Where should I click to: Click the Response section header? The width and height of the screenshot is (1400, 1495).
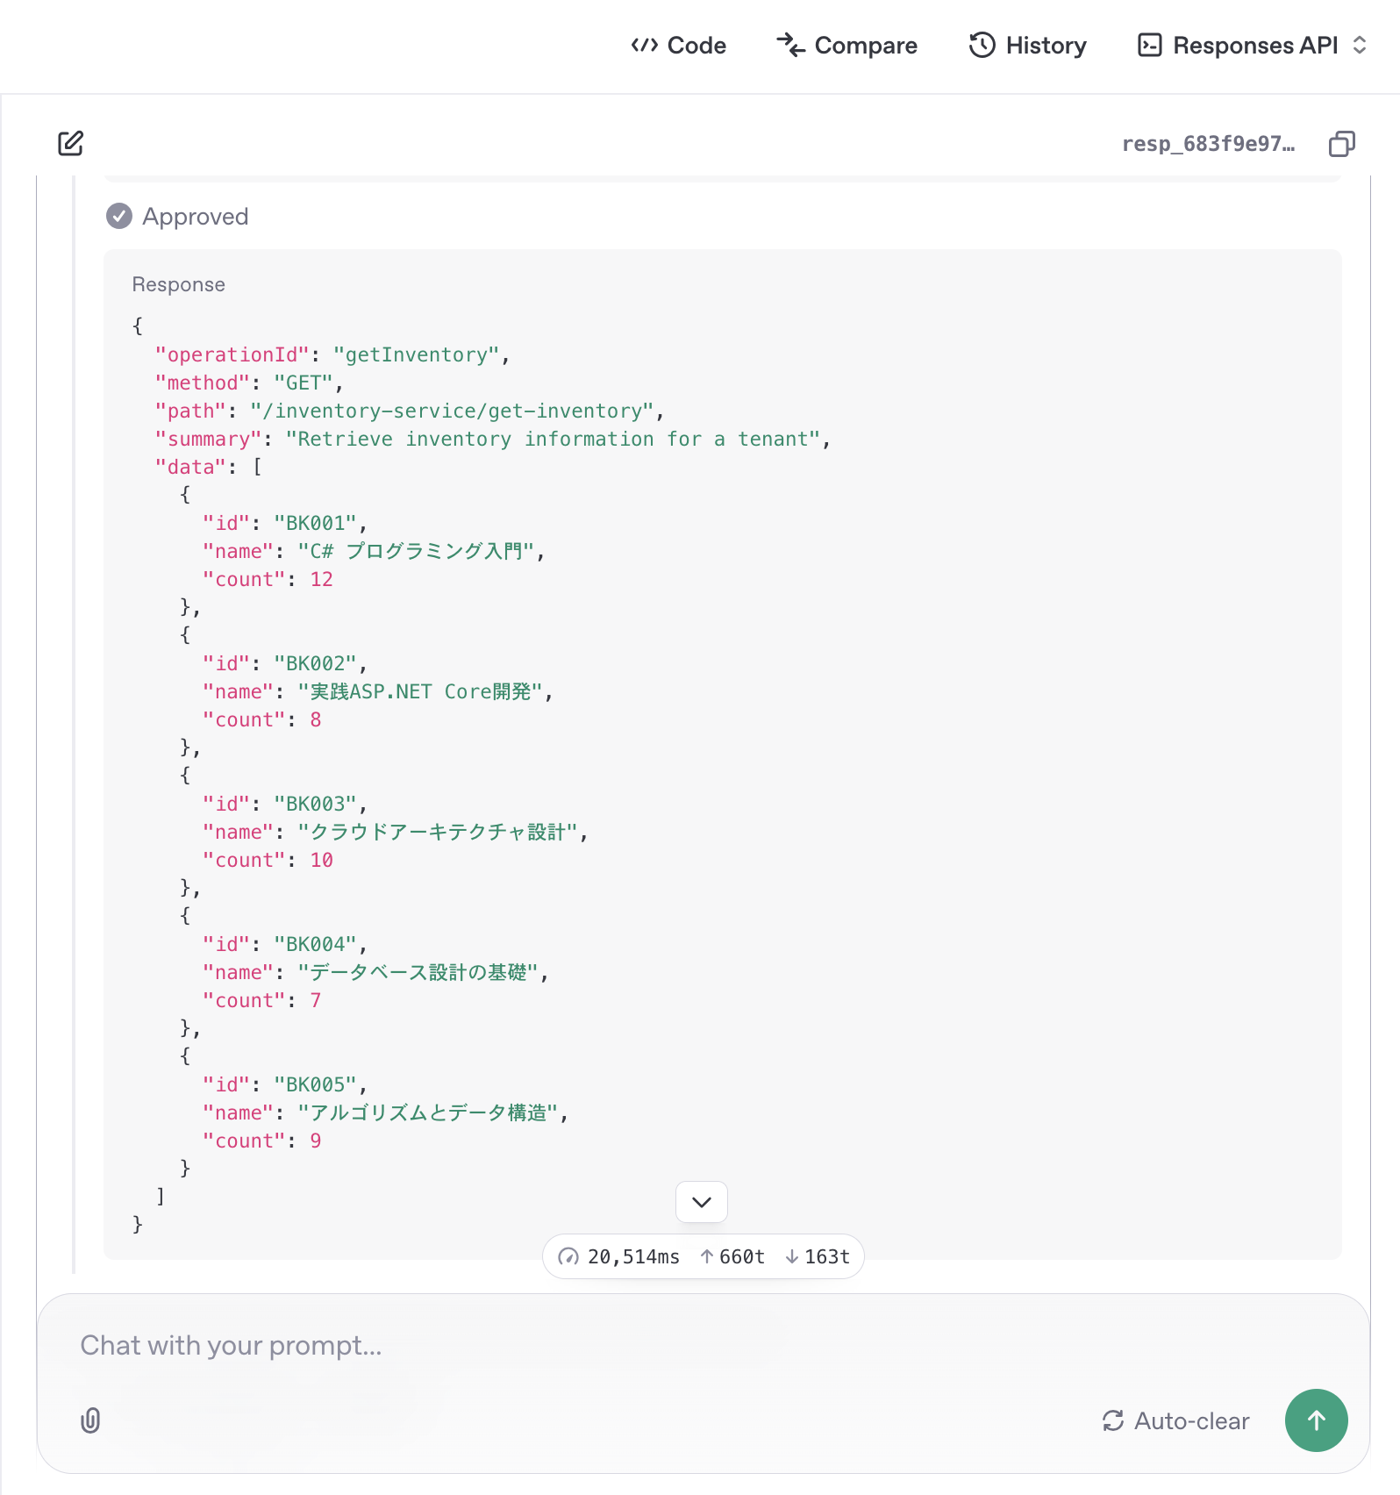(179, 284)
